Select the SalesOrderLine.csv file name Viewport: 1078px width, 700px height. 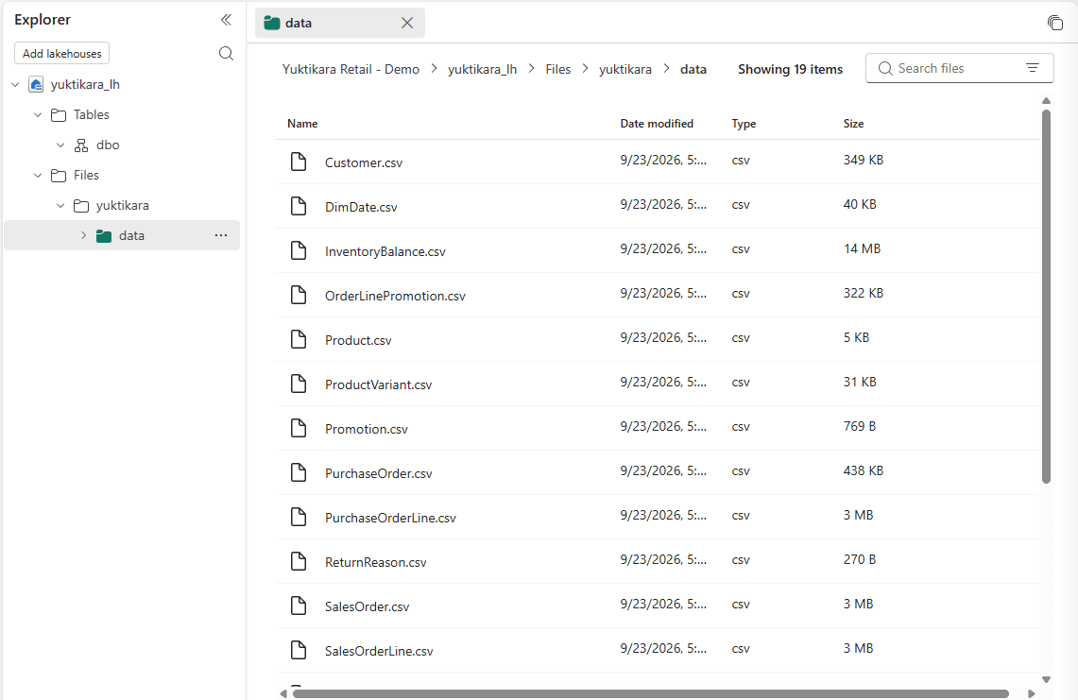(379, 651)
